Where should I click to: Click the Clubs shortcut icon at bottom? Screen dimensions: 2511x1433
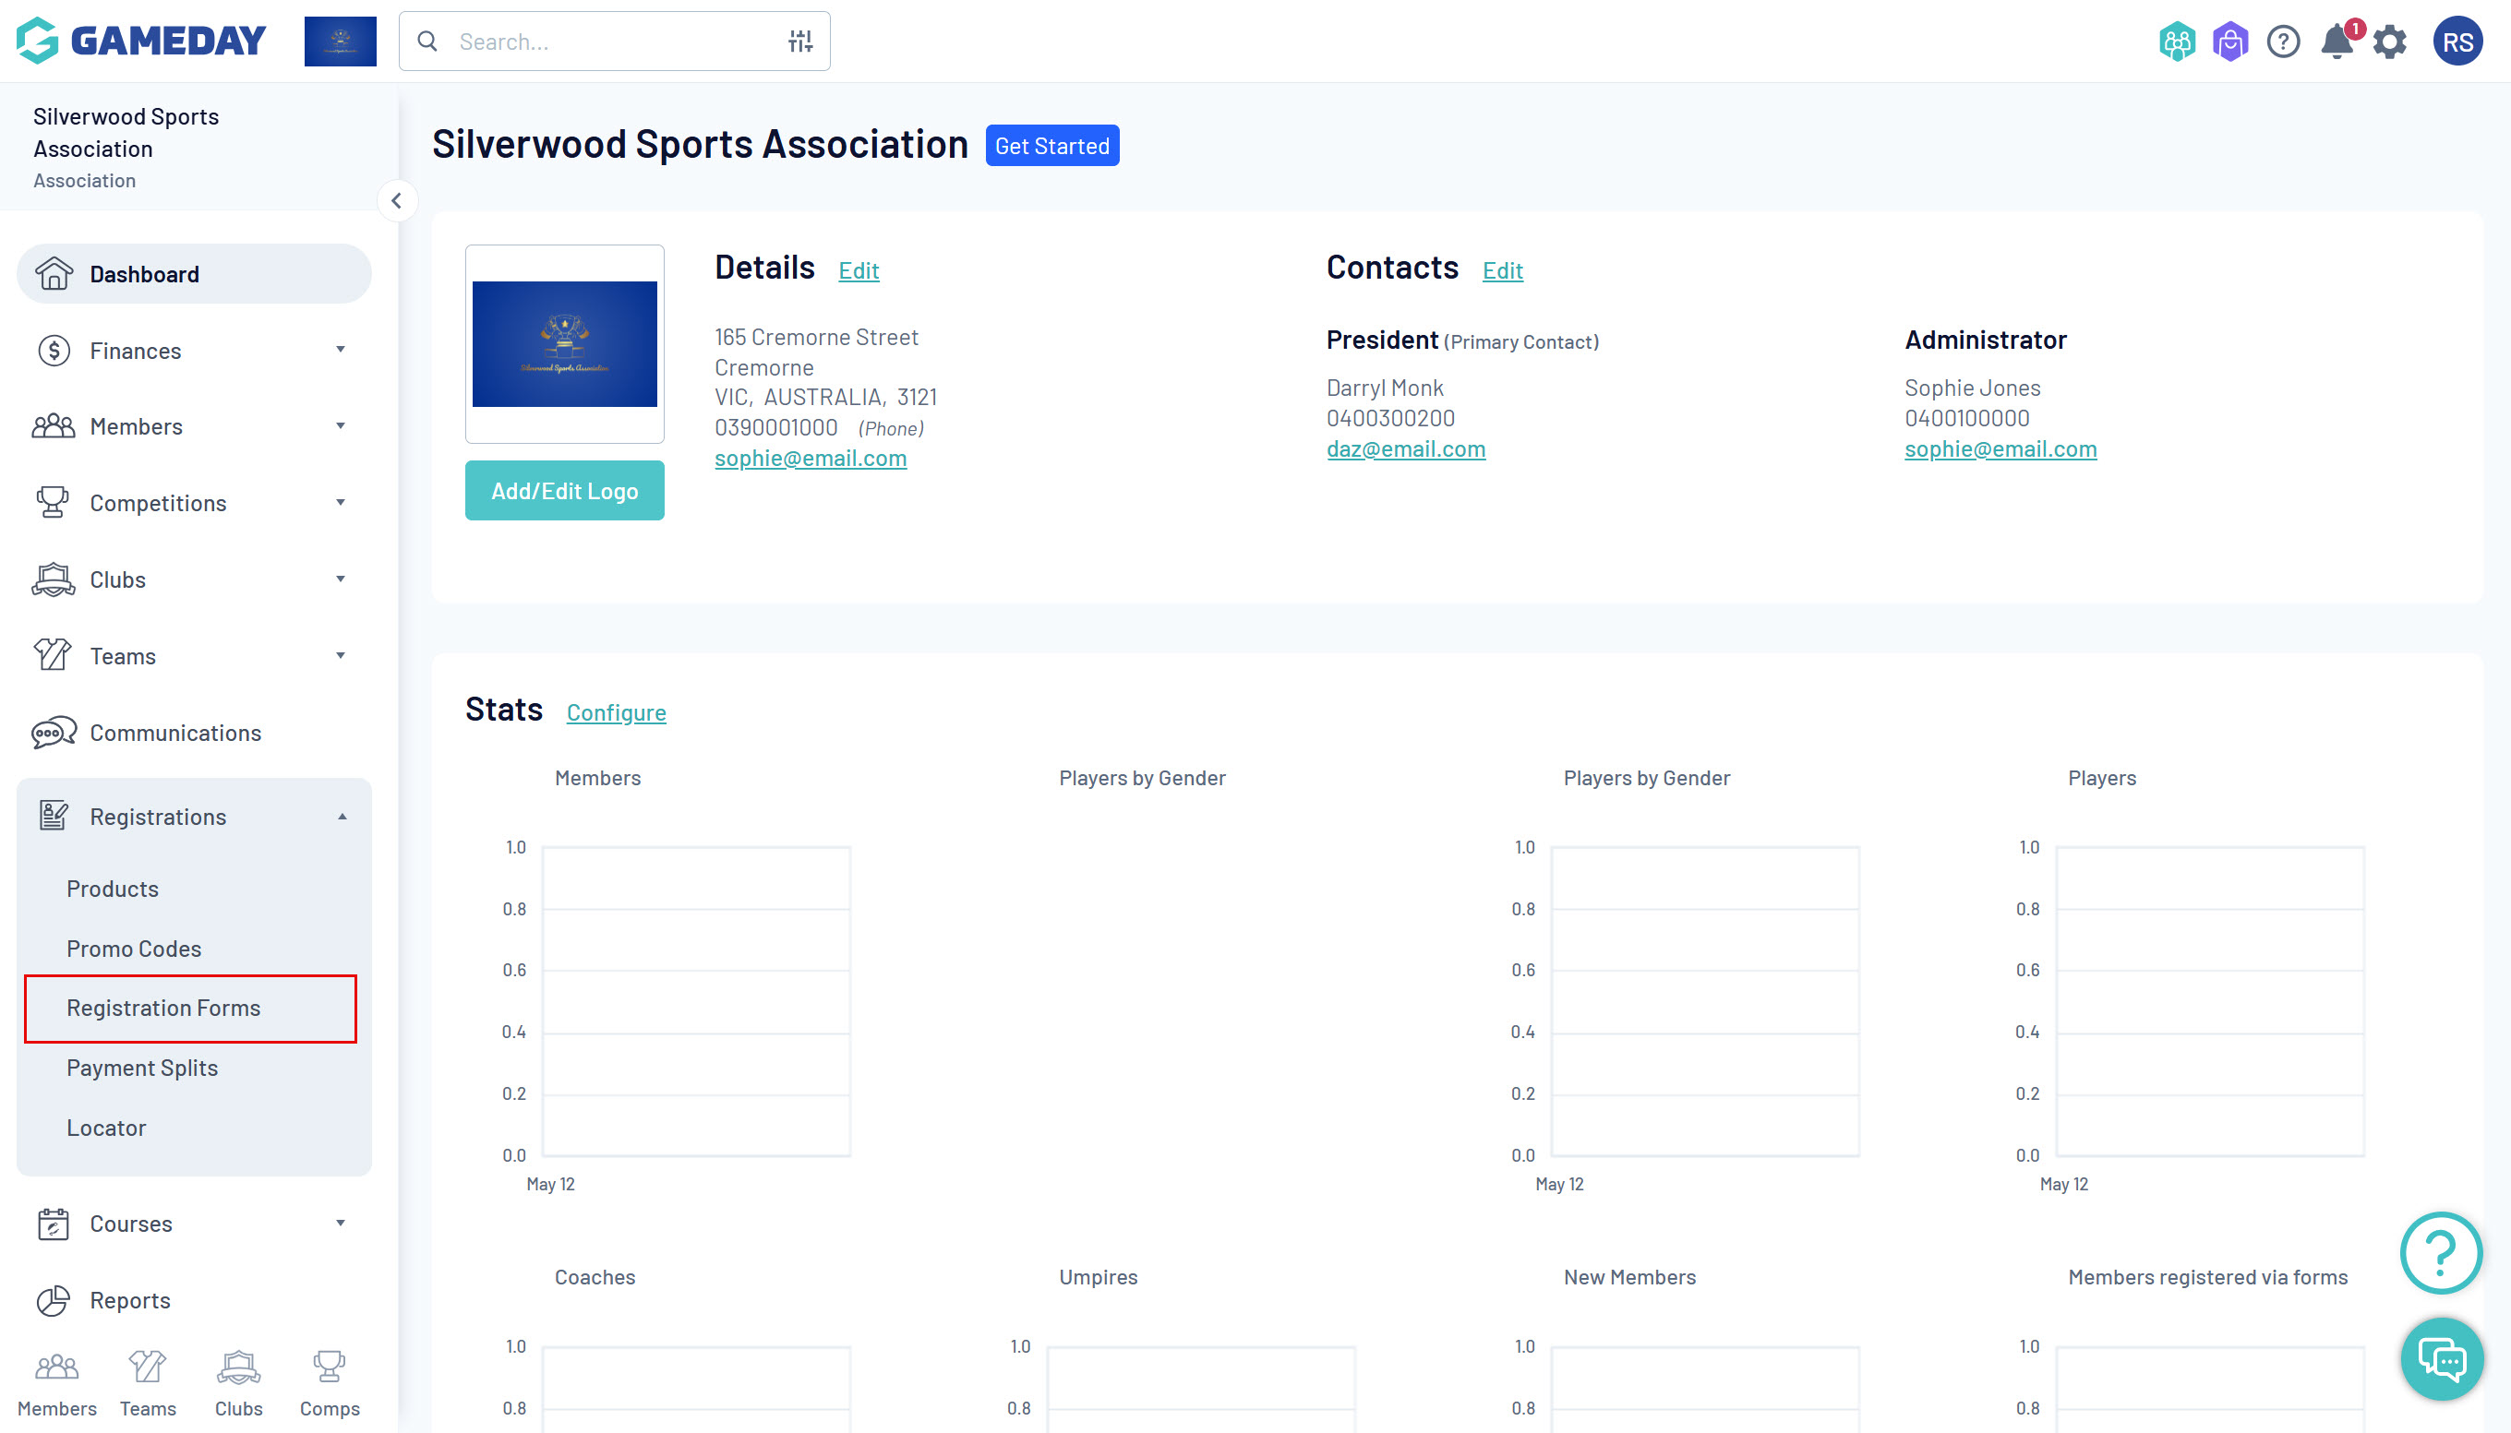238,1366
